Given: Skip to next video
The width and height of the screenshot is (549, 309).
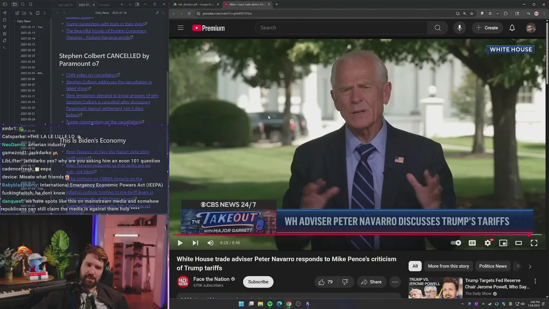Looking at the screenshot, I should point(195,243).
